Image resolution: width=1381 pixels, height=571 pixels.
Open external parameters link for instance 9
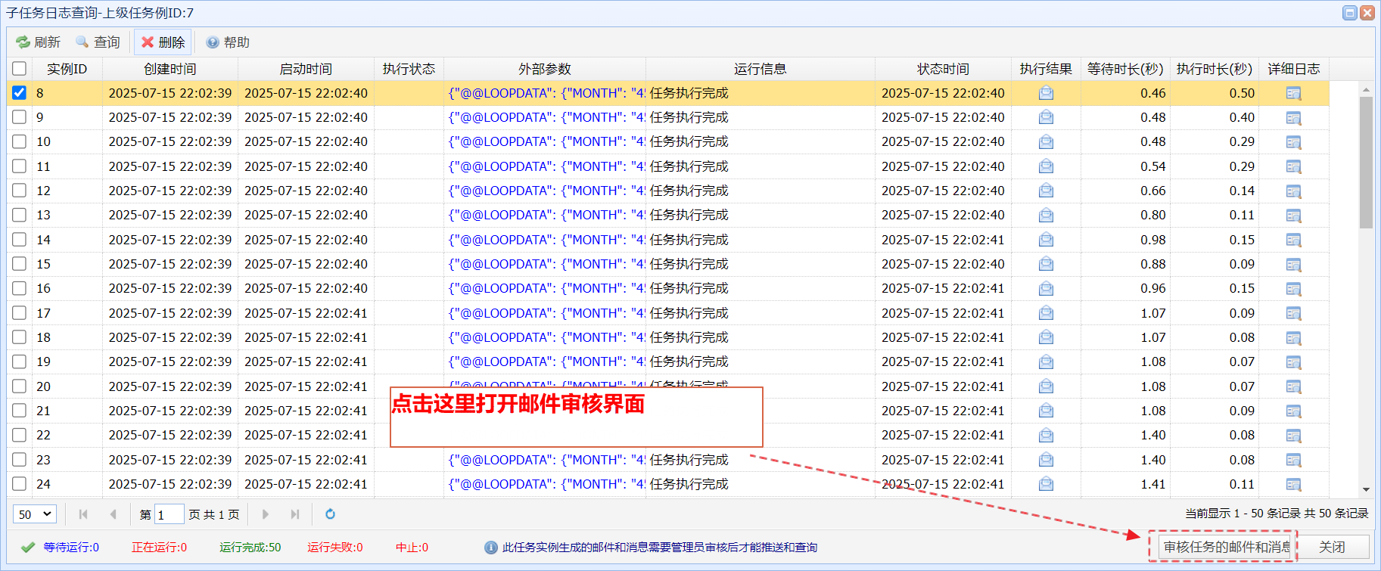(x=546, y=117)
